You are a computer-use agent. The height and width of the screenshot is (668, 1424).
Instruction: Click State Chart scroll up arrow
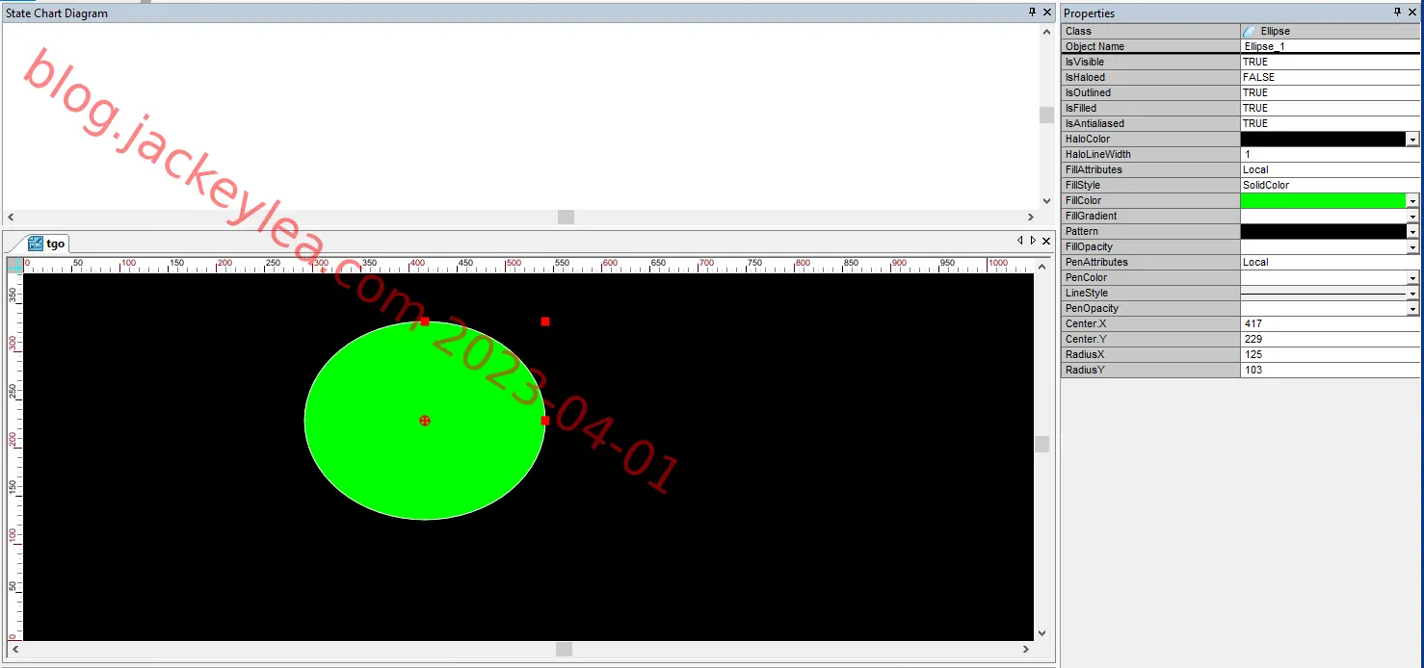click(x=1046, y=32)
